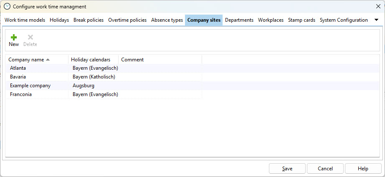385x177 pixels.
Task: Open Help for this dialog
Action: pyautogui.click(x=363, y=169)
